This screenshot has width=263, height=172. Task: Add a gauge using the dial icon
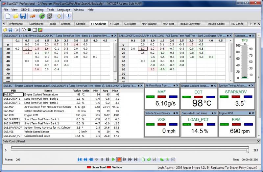pos(24,30)
